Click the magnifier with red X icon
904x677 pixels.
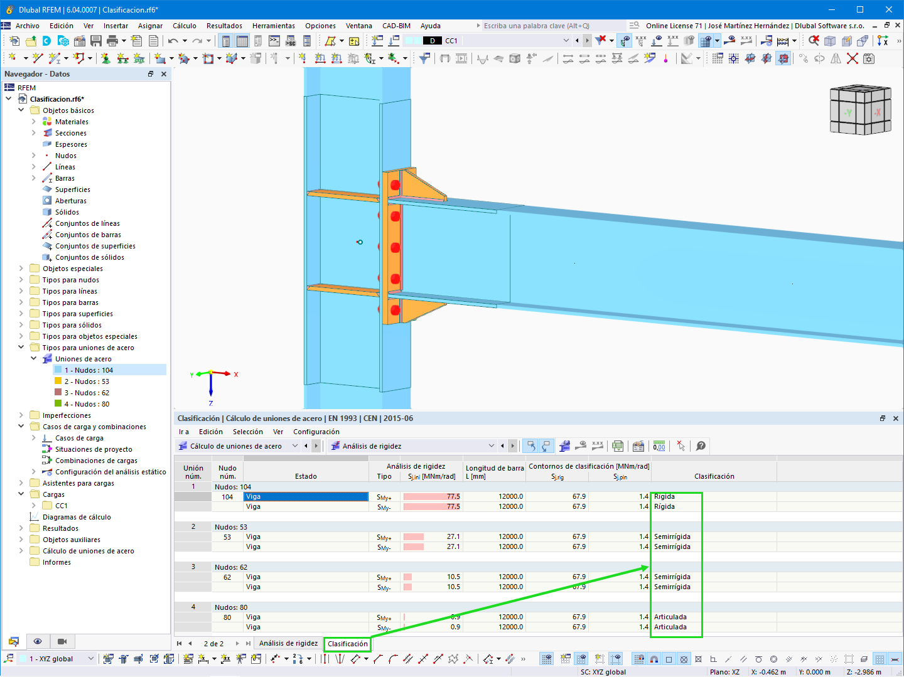pos(814,40)
